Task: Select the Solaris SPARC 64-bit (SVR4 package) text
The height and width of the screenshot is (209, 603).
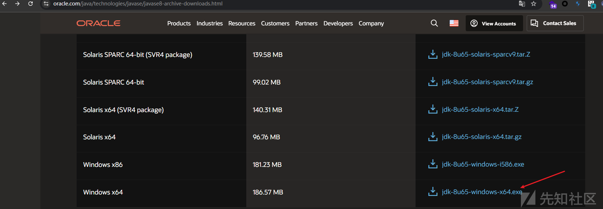Action: pyautogui.click(x=138, y=55)
